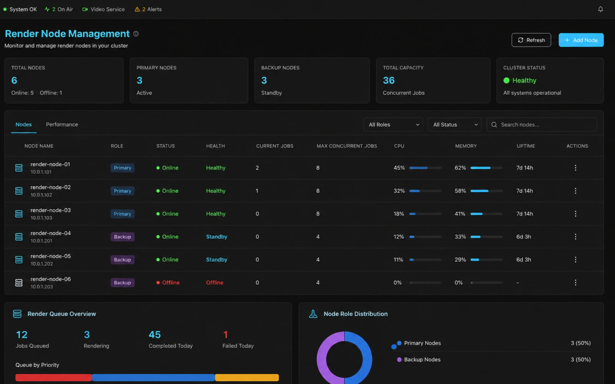Click the 2 Alerts warning icon

(x=137, y=9)
